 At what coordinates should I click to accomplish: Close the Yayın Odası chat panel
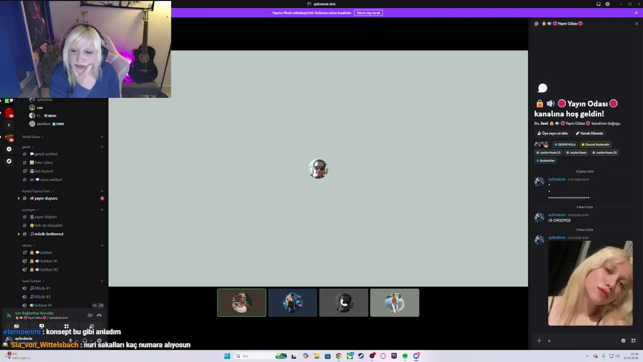click(x=636, y=24)
